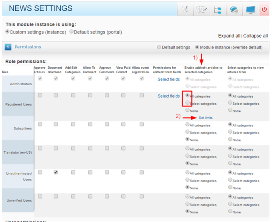Collapse the Permissions section header

click(28, 47)
